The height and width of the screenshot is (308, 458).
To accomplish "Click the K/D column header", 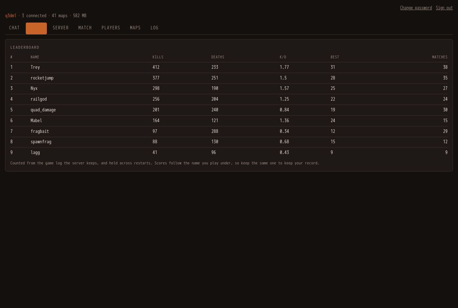I will point(283,57).
